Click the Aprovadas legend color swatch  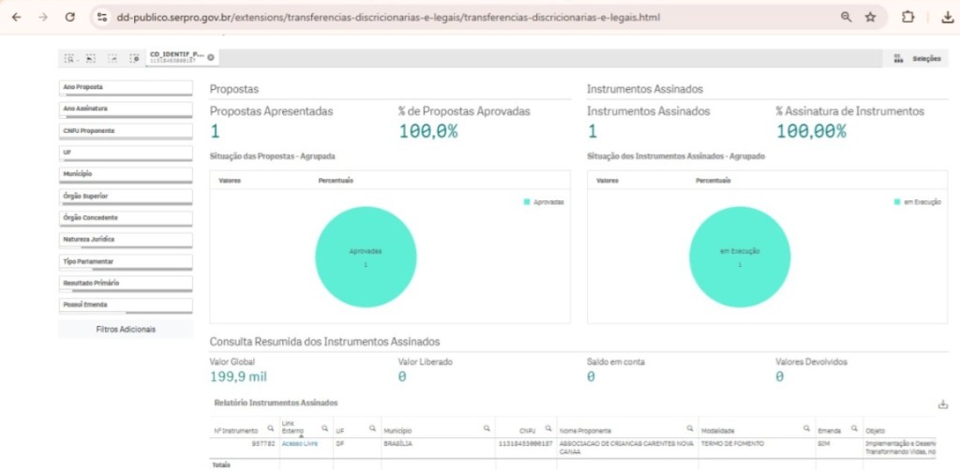[527, 201]
